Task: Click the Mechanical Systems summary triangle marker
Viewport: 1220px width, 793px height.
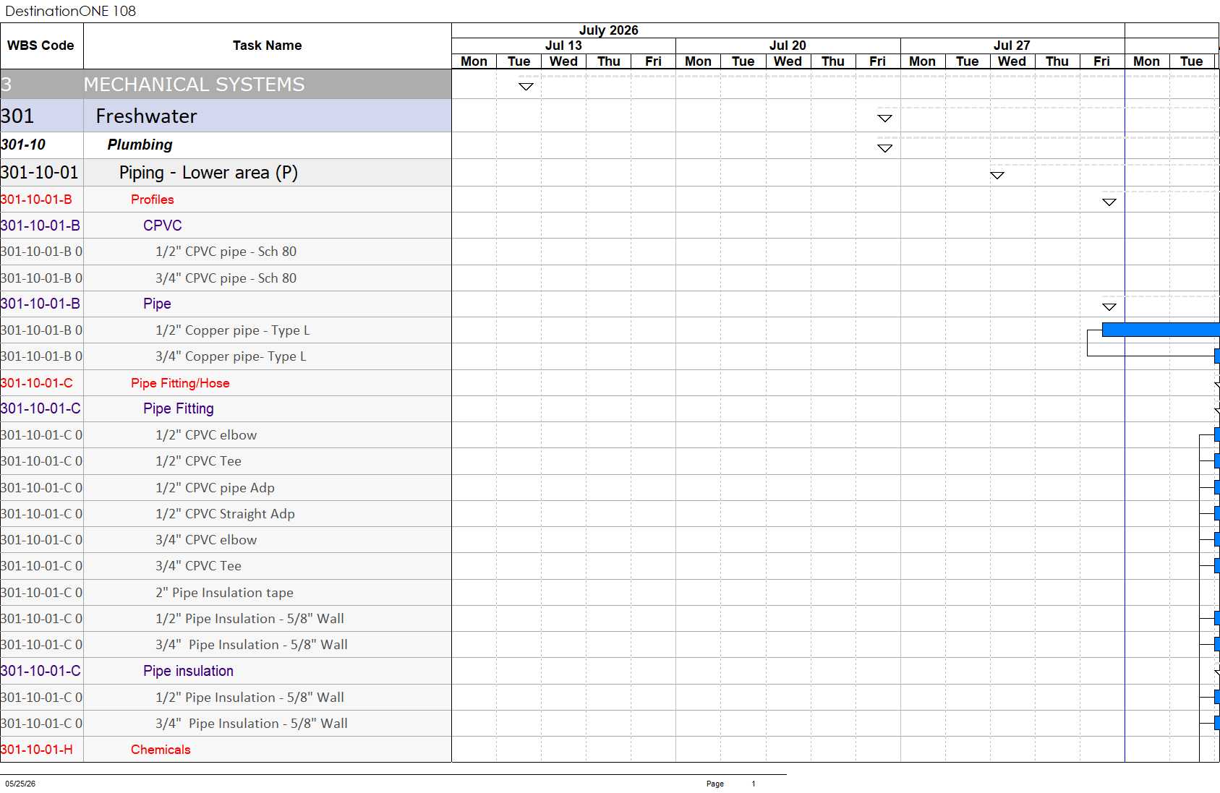Action: [x=526, y=87]
